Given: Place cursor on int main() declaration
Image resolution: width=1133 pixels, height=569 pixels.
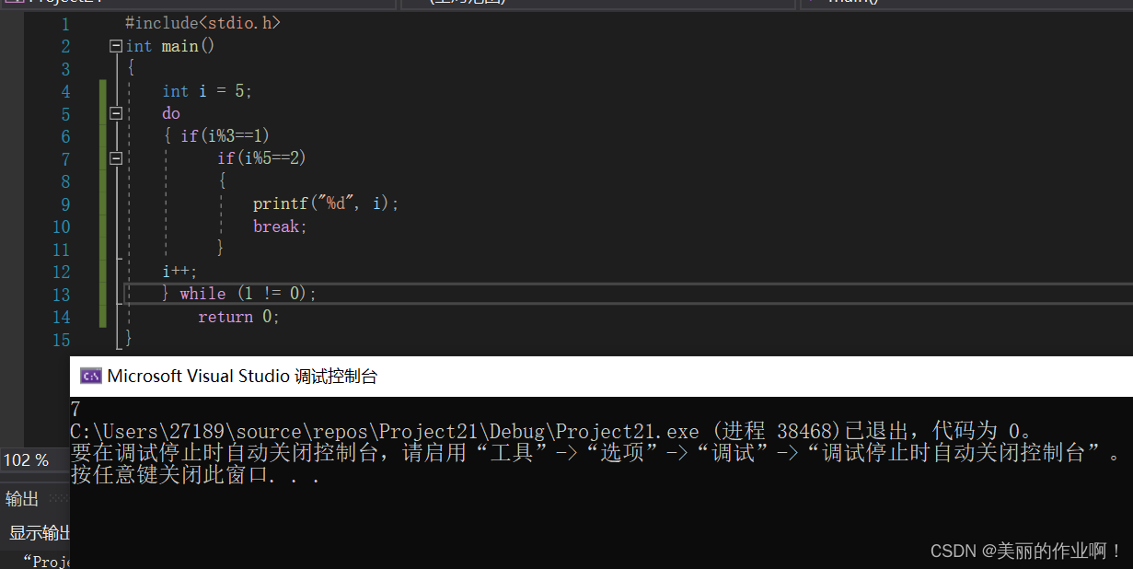Looking at the screenshot, I should point(169,46).
